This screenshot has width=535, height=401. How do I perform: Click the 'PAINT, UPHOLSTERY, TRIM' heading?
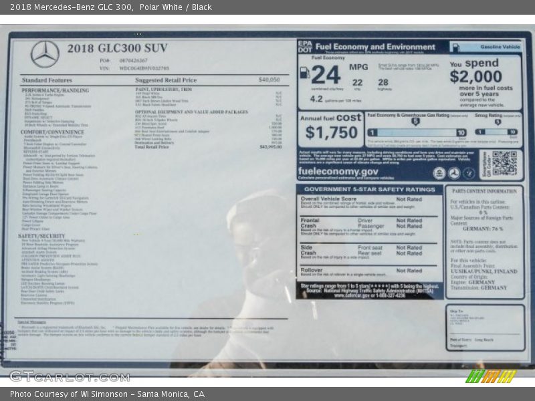pos(163,90)
